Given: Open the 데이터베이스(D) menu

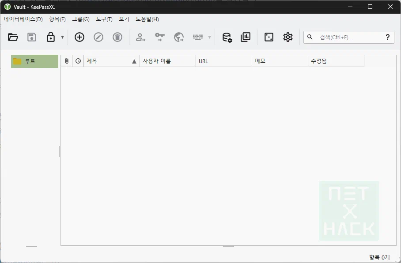Looking at the screenshot, I should pos(23,19).
